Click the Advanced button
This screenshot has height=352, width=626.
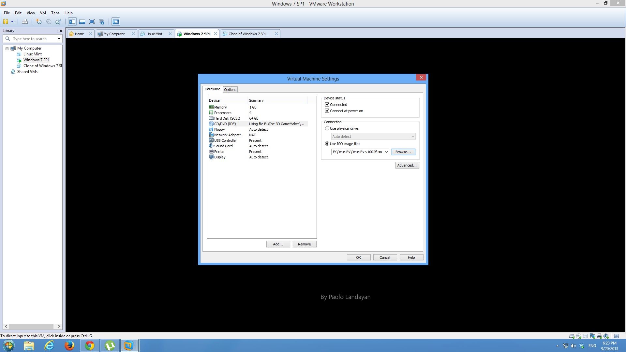[x=407, y=165]
